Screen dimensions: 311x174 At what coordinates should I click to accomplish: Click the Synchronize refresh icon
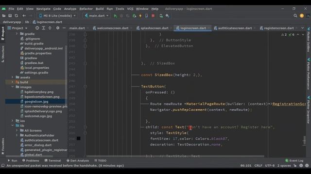[16, 16]
